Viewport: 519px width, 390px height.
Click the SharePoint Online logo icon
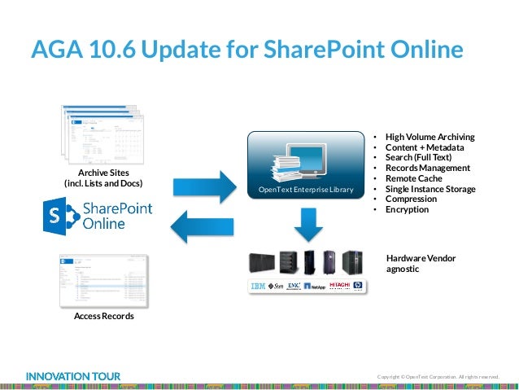(62, 217)
